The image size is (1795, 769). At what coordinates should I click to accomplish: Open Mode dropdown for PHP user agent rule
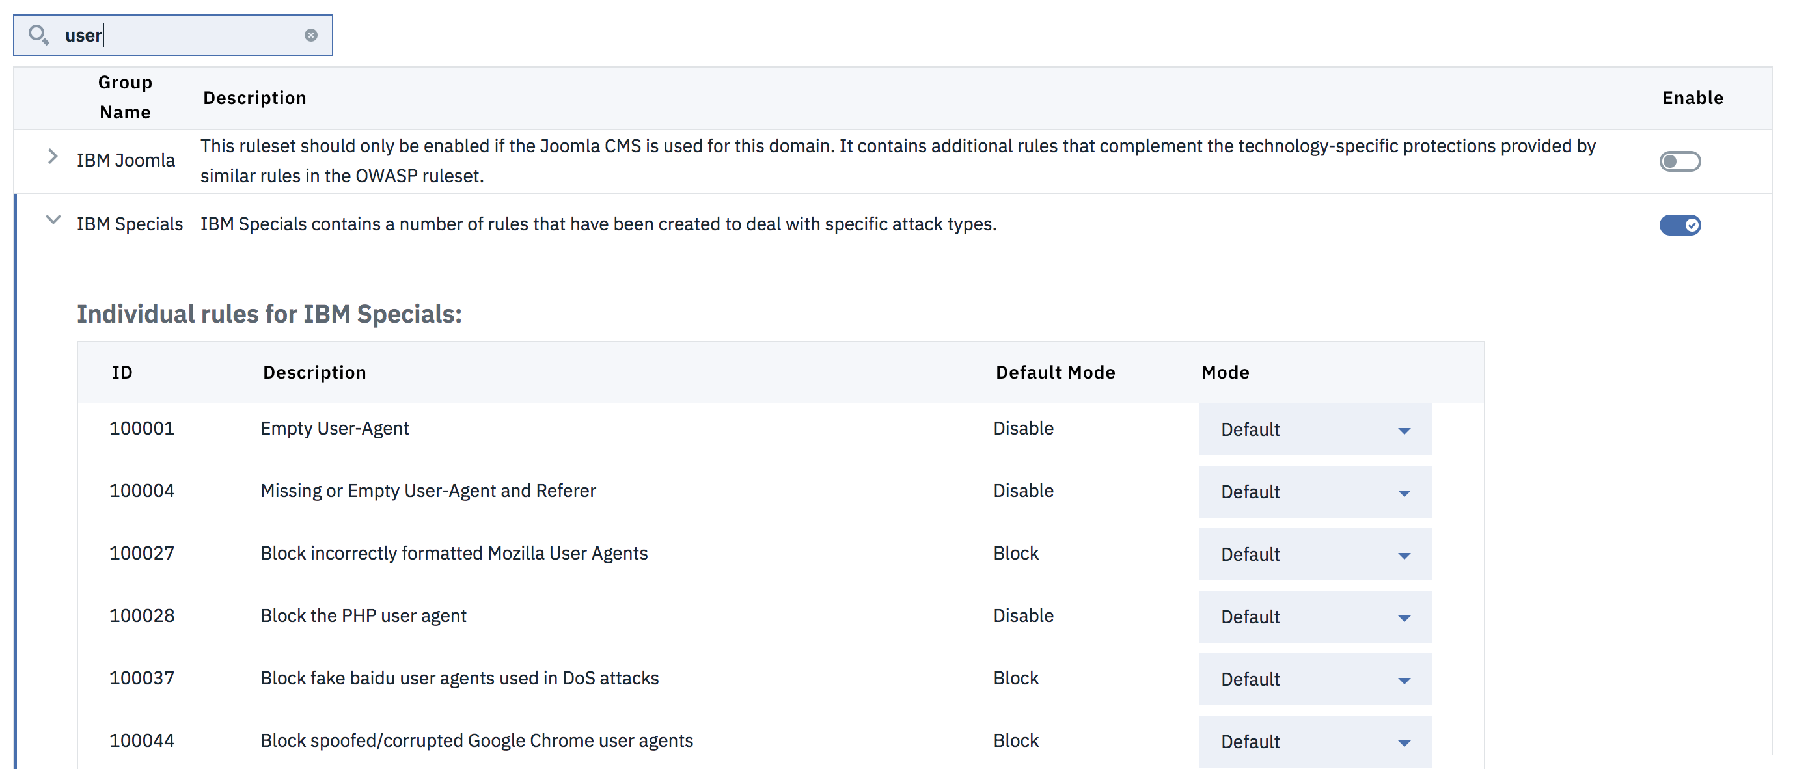(1314, 617)
